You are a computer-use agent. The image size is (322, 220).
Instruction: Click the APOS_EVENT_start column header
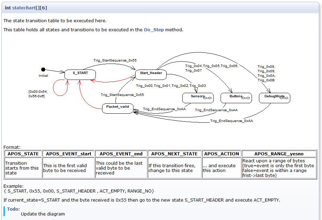click(69, 154)
